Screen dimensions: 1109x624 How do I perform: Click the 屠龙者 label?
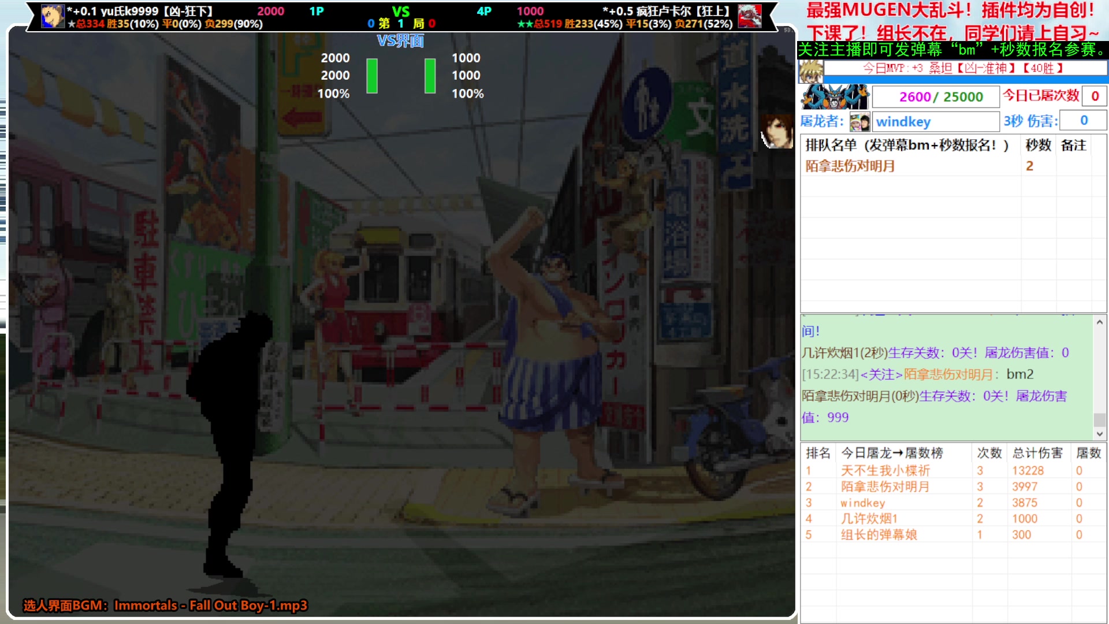click(x=822, y=121)
